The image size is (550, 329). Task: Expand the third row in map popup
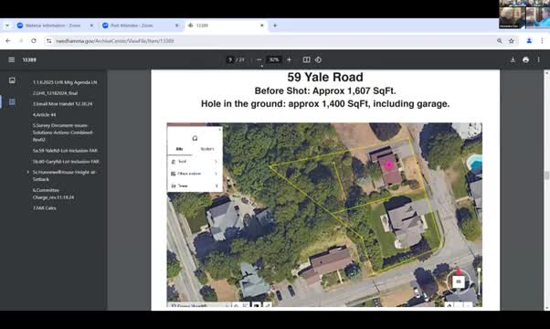click(x=195, y=186)
